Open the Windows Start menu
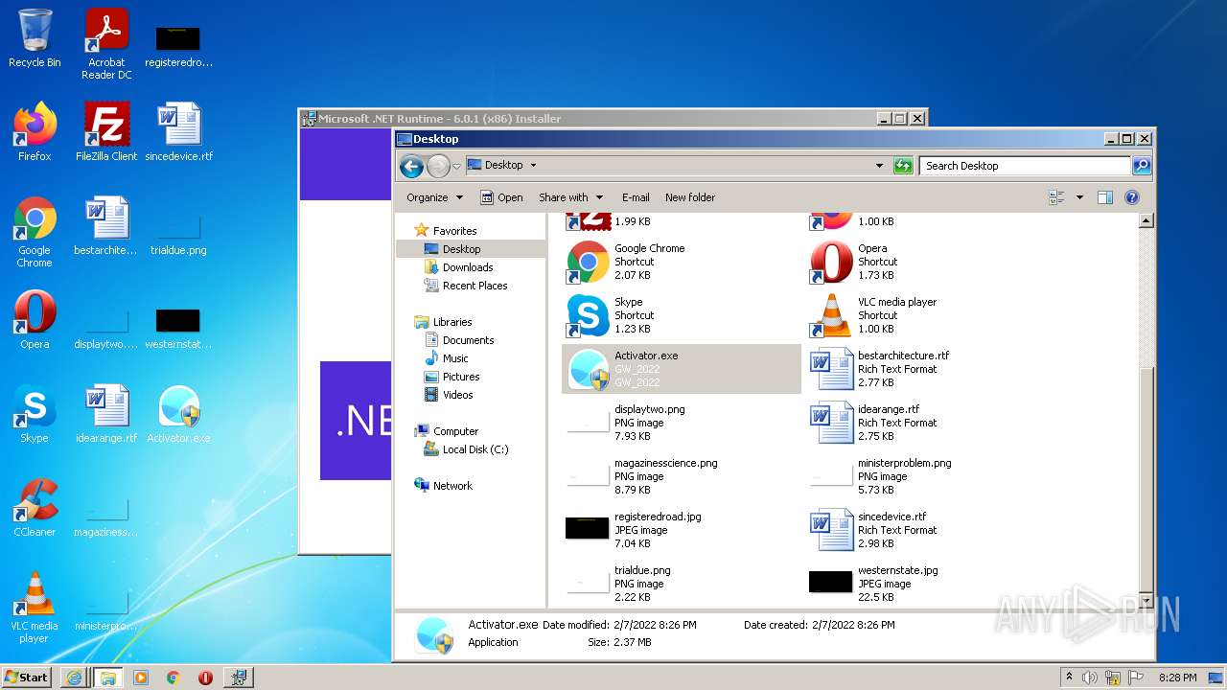1227x690 pixels. pyautogui.click(x=27, y=677)
